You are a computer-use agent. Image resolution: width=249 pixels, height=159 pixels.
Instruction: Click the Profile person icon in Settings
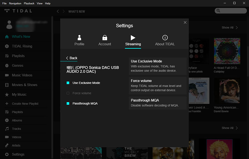point(79,37)
